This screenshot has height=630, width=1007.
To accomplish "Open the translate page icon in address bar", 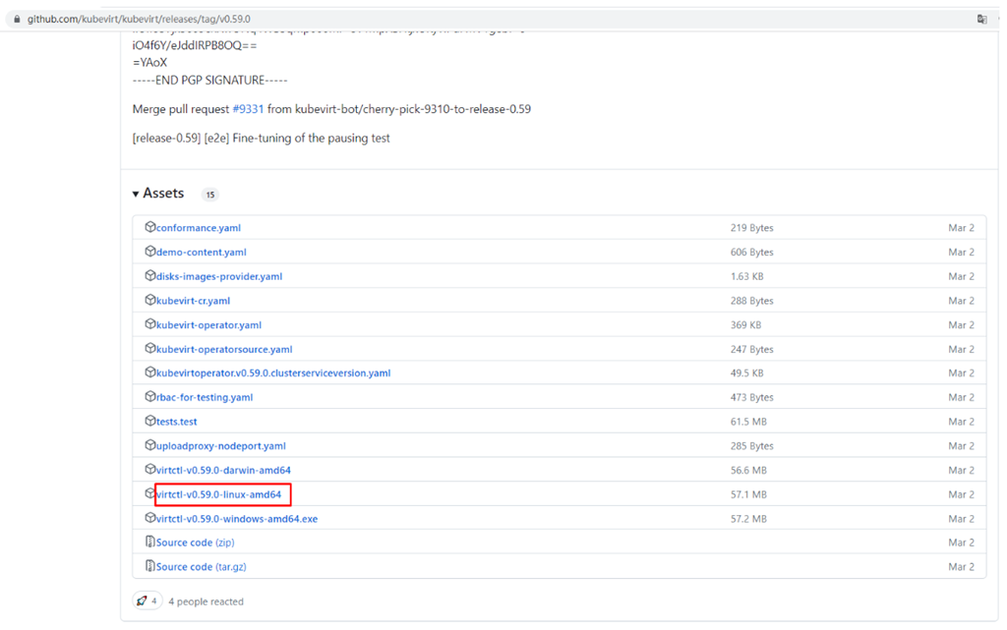I will [982, 20].
